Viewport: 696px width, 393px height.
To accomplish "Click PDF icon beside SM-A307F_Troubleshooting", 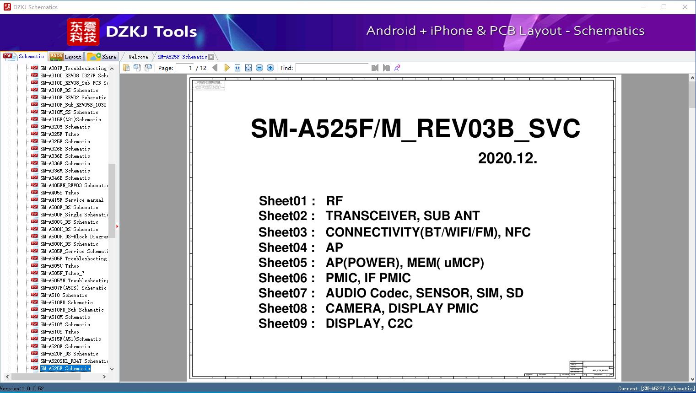I will 34,68.
